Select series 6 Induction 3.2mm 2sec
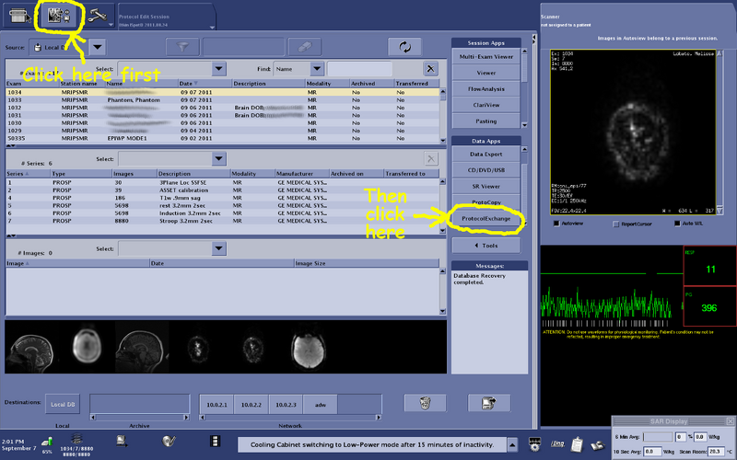The height and width of the screenshot is (460, 737). 222,213
